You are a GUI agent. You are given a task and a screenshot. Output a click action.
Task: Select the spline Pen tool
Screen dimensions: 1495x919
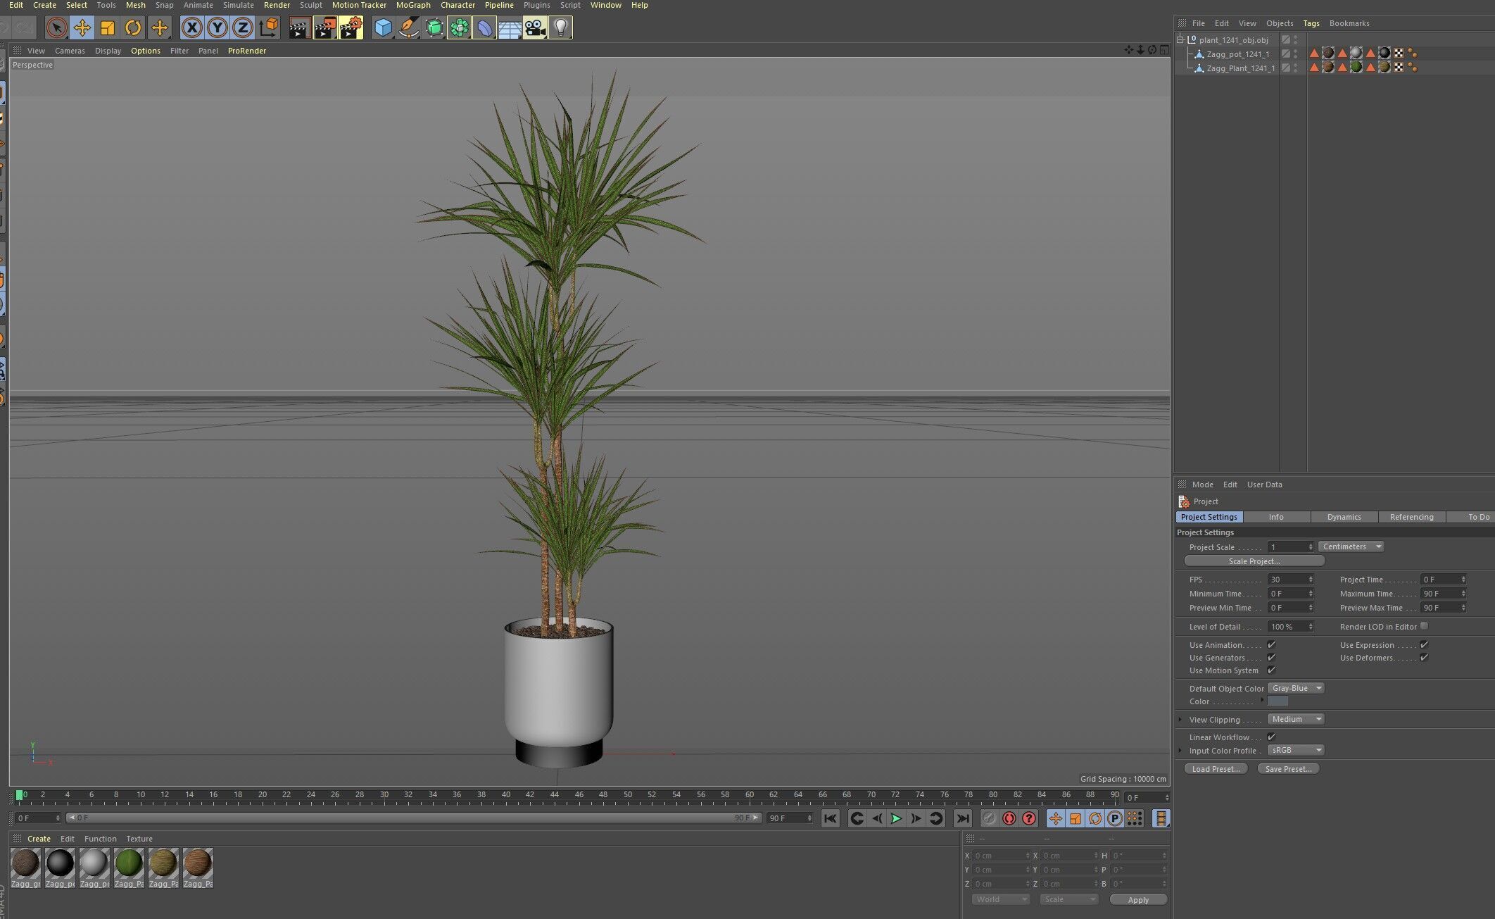[x=408, y=28]
